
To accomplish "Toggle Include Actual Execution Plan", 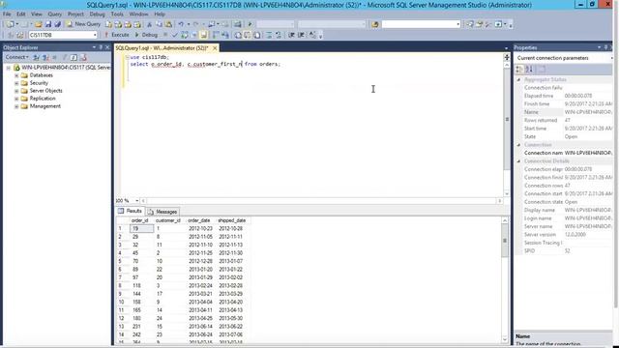I will tap(216, 35).
